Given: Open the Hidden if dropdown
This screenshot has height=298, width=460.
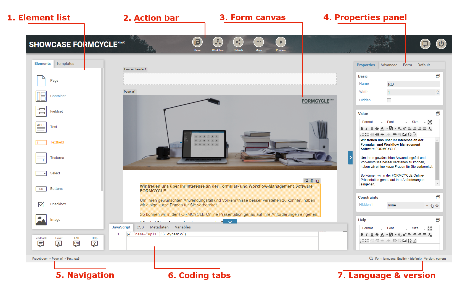Looking at the screenshot, I should pyautogui.click(x=408, y=205).
